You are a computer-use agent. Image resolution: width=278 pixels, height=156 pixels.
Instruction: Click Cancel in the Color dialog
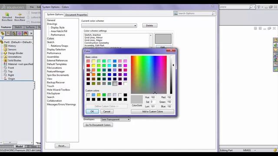click(x=107, y=112)
